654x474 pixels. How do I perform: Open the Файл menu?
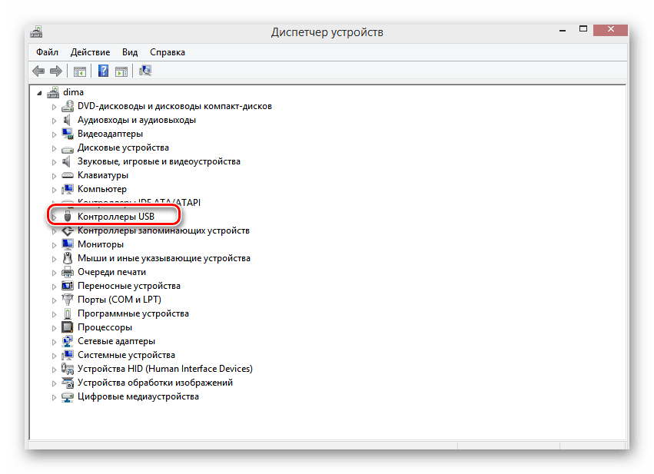pyautogui.click(x=47, y=52)
